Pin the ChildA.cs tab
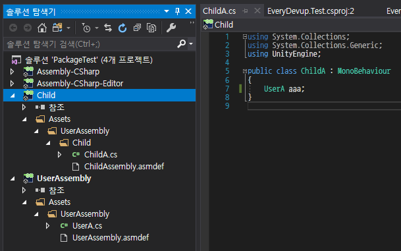The width and height of the screenshot is (401, 251). pyautogui.click(x=245, y=11)
